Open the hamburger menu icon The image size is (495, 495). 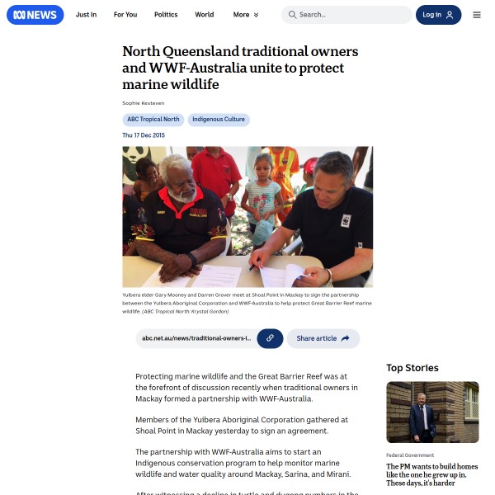click(477, 15)
